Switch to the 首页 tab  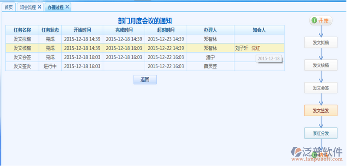(9, 7)
